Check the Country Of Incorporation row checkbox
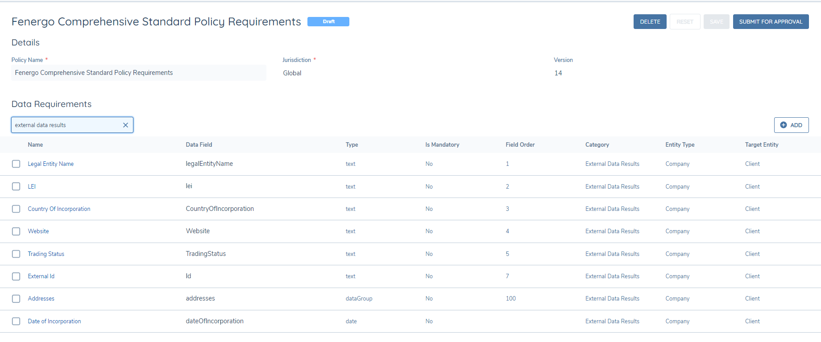Screen dimensions: 821x342 point(16,209)
